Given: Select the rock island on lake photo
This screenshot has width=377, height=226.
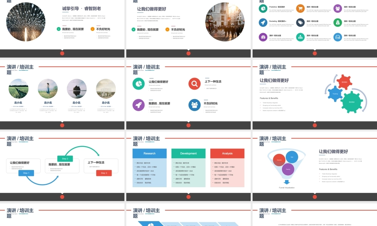Looking at the screenshot, I should [77, 89].
